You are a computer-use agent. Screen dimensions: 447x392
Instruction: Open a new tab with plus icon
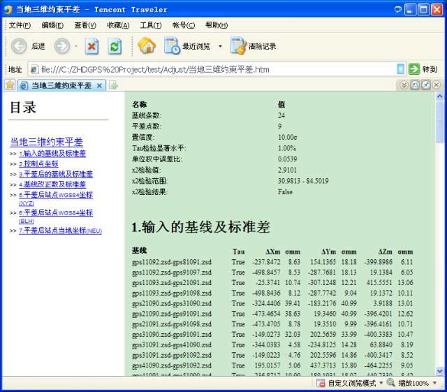[113, 85]
